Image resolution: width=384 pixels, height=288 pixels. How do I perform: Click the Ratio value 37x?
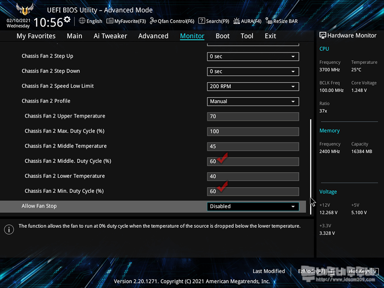pyautogui.click(x=323, y=111)
